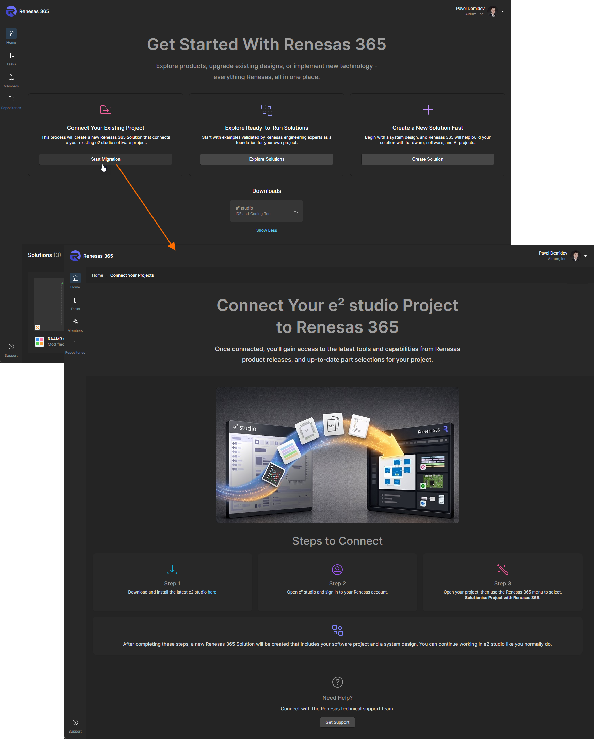Click the Step 1 download icon
Viewport: 594px width, 739px height.
click(x=172, y=569)
